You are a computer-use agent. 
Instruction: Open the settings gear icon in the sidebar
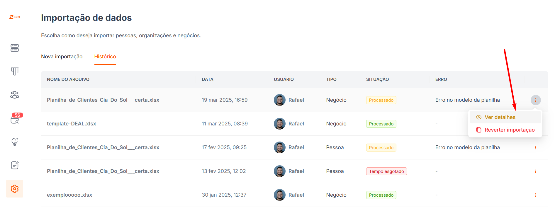point(15,189)
